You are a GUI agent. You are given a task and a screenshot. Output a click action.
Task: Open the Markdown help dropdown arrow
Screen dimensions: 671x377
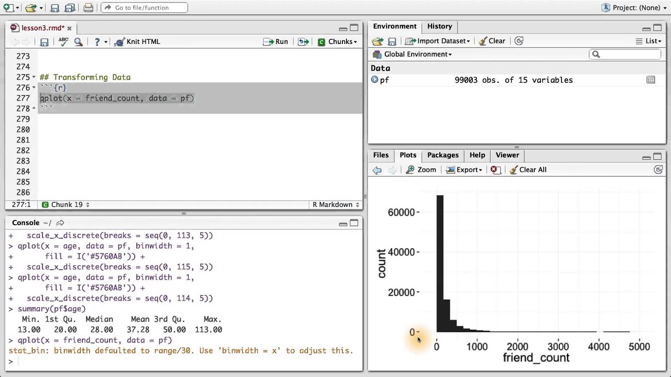[105, 42]
